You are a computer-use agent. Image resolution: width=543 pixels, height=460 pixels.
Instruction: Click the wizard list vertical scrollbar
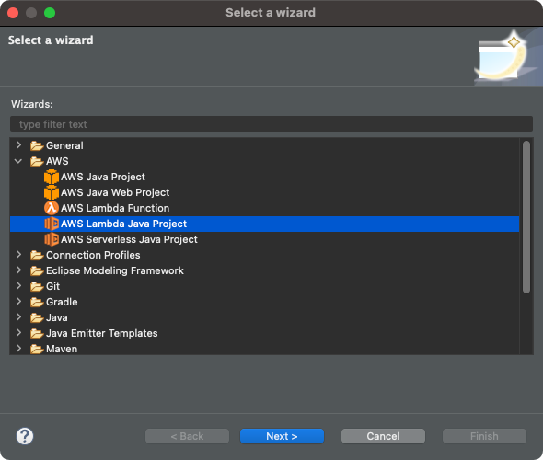pos(526,217)
